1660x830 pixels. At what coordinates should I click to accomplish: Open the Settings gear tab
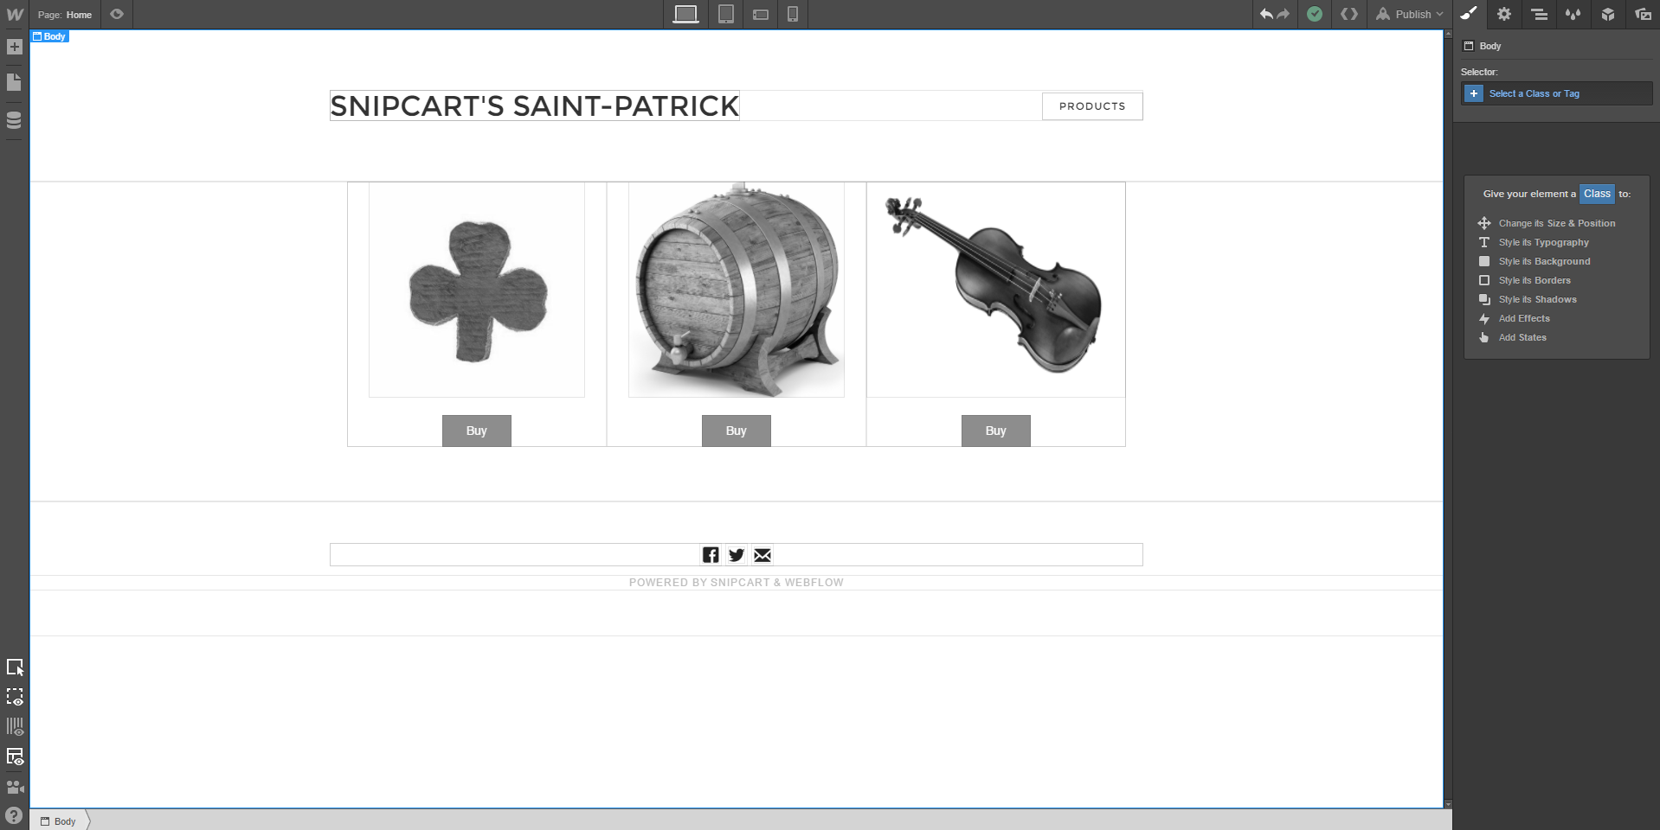pyautogui.click(x=1504, y=15)
